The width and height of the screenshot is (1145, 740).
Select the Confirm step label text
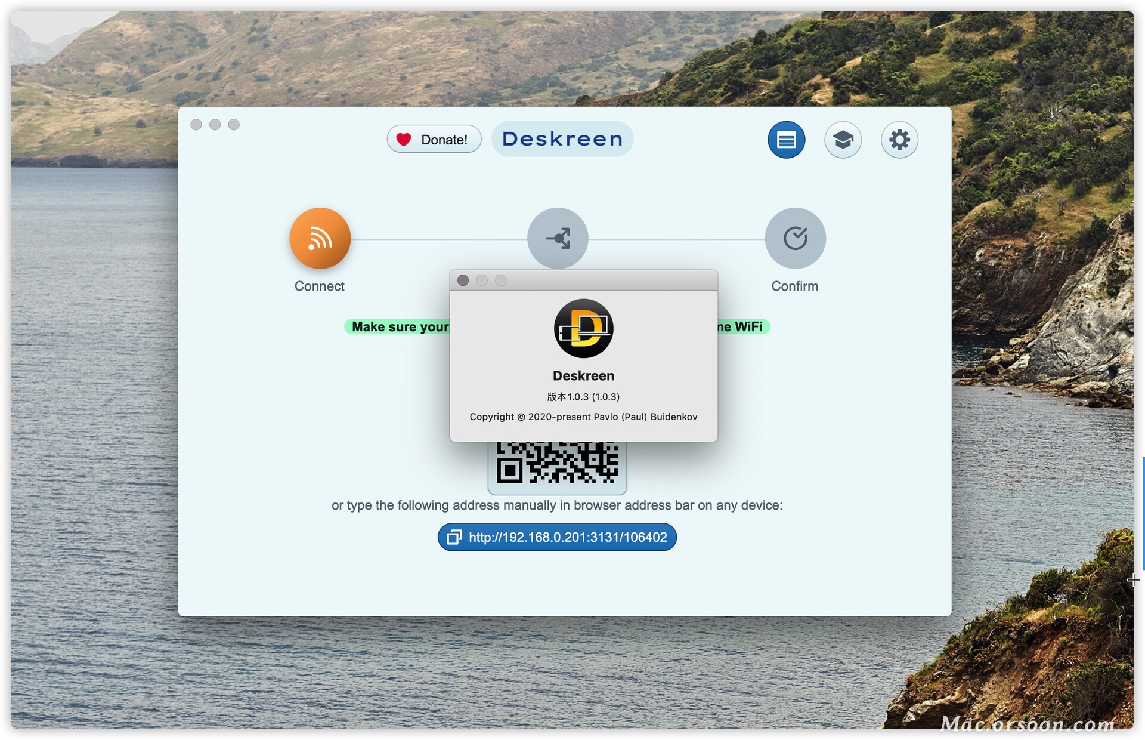(795, 286)
